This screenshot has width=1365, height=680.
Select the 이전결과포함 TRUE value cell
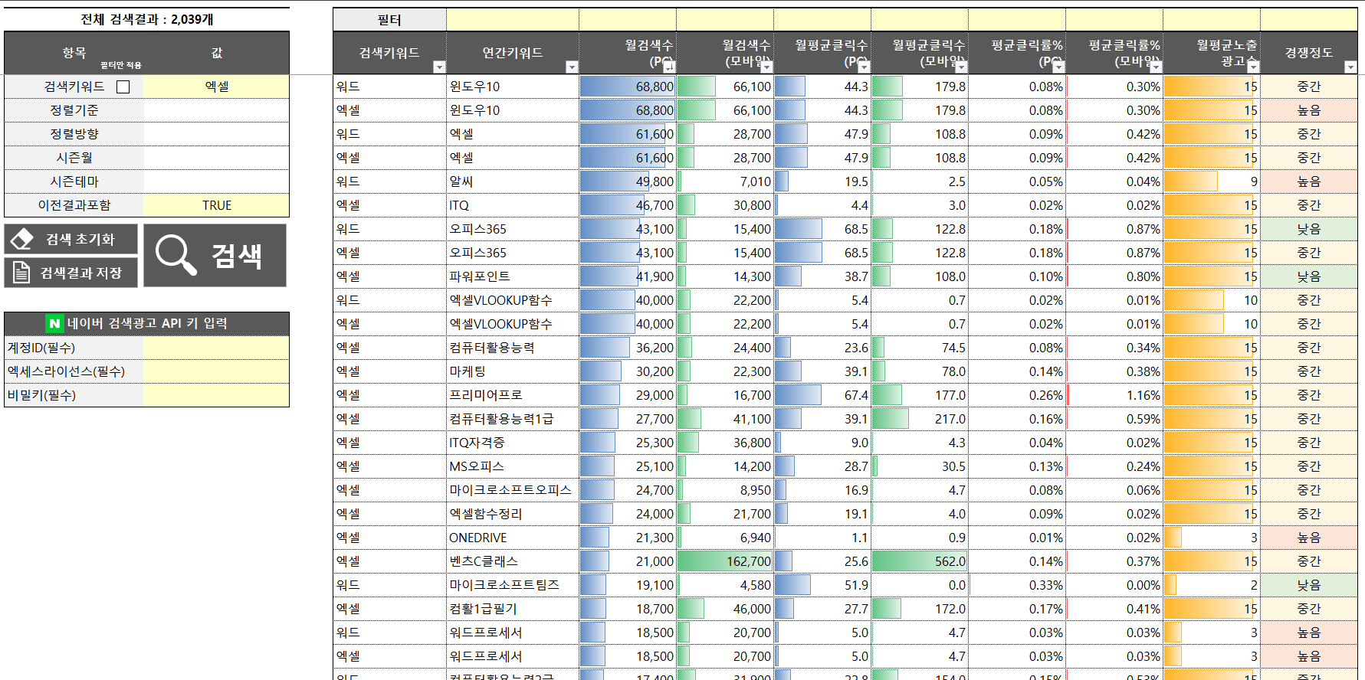(x=217, y=205)
